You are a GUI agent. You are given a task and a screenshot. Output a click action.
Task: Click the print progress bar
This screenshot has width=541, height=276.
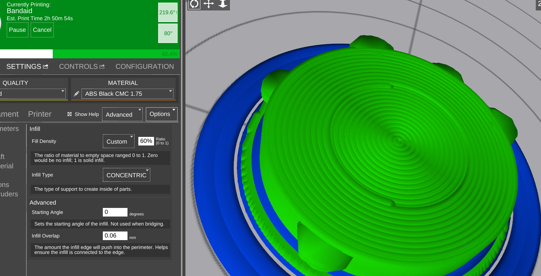pos(90,54)
